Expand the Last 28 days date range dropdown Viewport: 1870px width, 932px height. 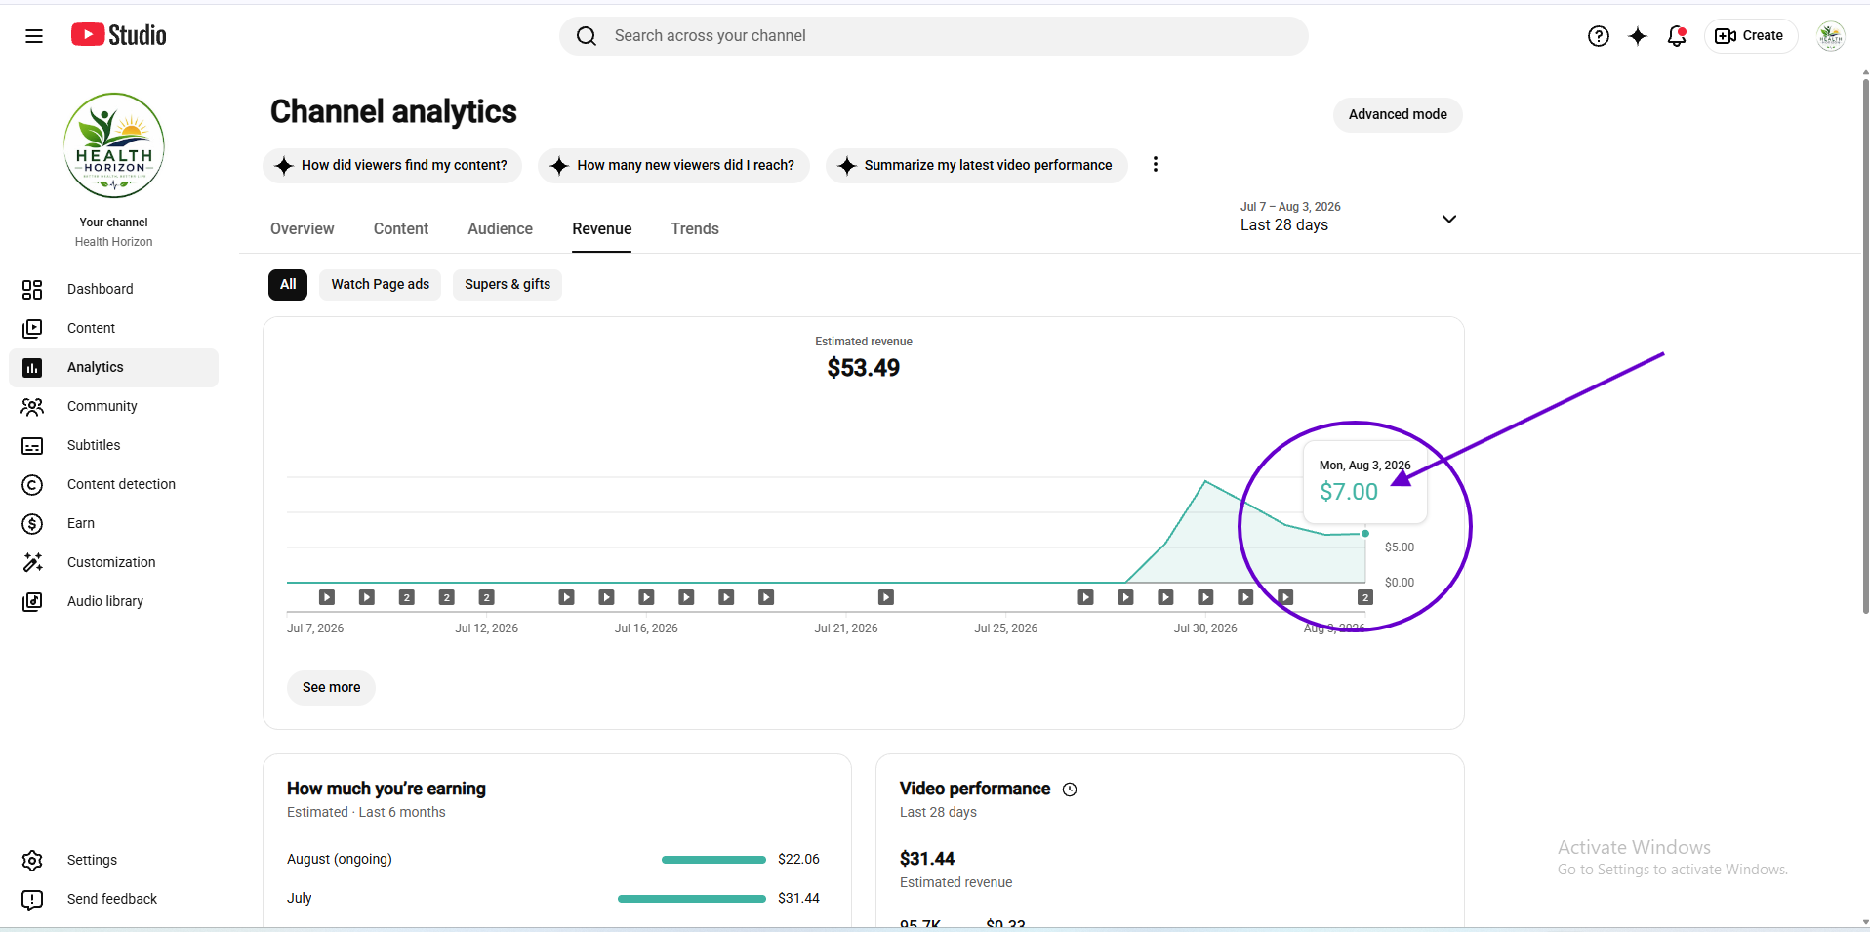(x=1348, y=217)
